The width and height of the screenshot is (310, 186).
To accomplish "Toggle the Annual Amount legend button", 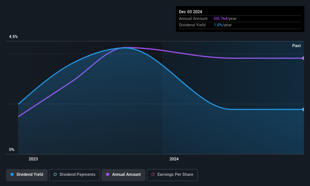I will [123, 175].
